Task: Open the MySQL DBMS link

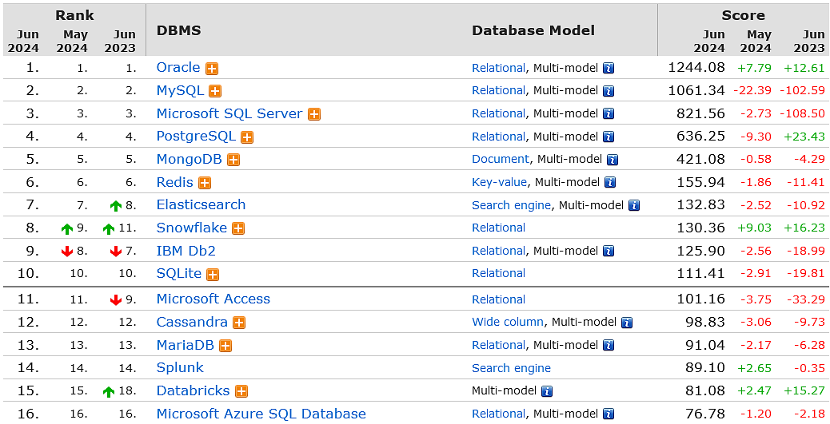Action: click(180, 91)
